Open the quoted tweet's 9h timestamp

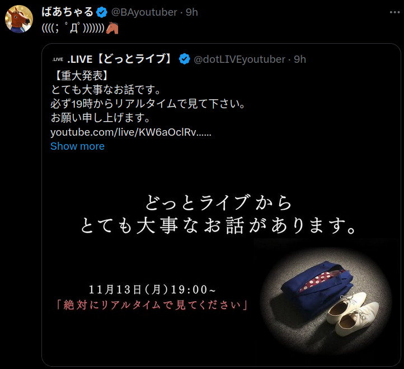coord(300,59)
